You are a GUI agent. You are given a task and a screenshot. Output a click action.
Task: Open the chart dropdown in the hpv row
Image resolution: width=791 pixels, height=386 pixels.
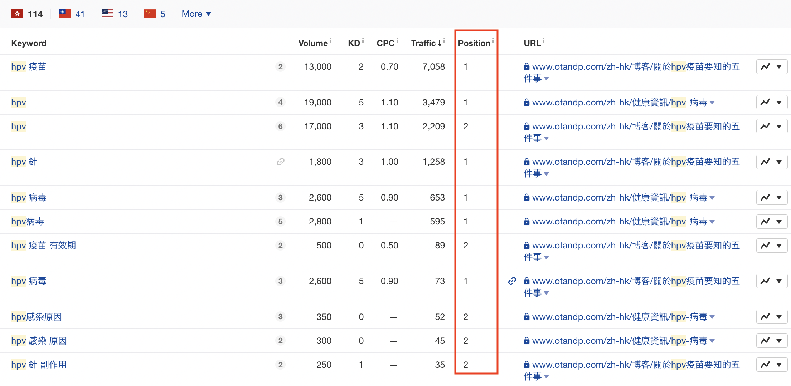click(779, 102)
